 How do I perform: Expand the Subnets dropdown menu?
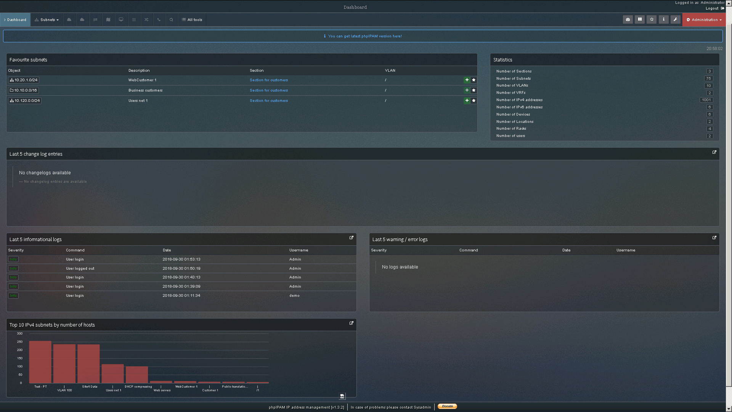(47, 20)
